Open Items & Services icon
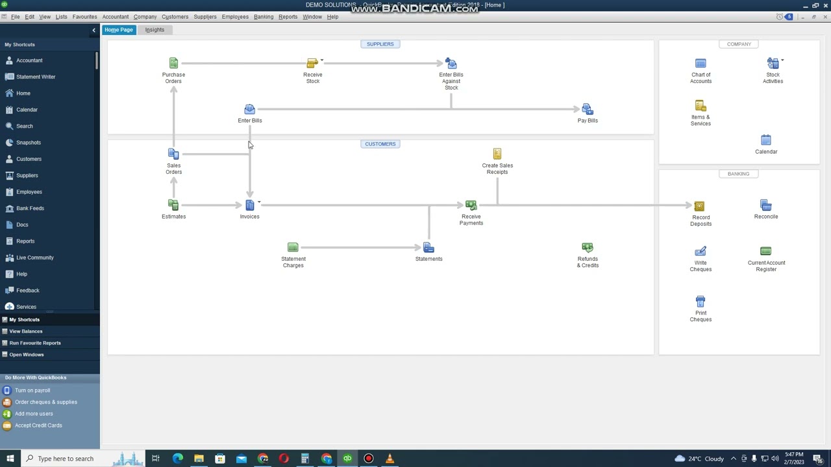The width and height of the screenshot is (831, 467). pos(701,106)
